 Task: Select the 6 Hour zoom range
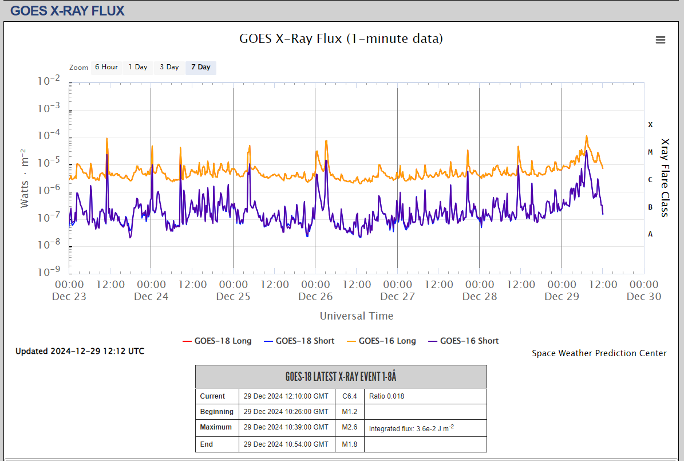point(106,67)
